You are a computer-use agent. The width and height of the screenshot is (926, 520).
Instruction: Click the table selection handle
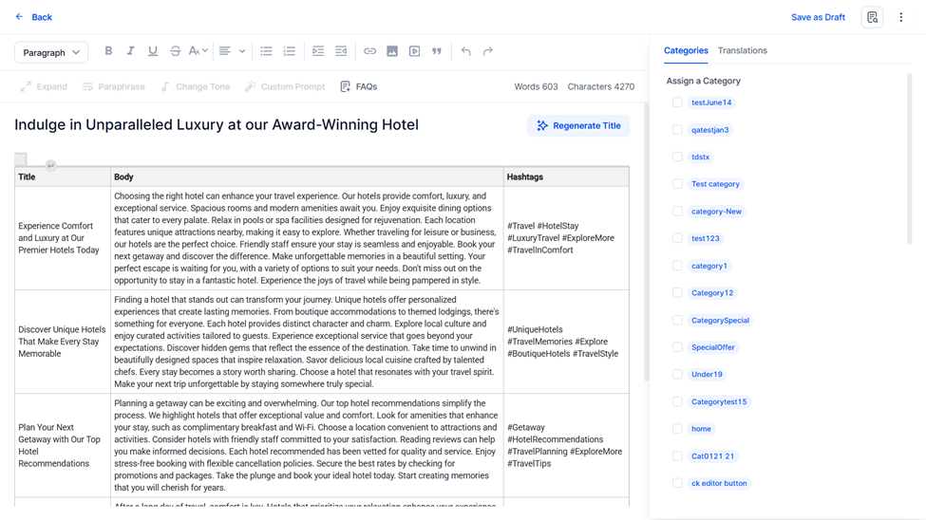(x=21, y=158)
